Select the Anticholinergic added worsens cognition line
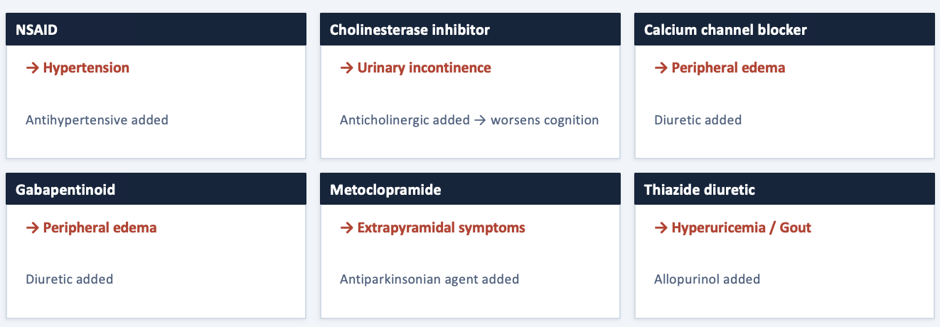This screenshot has height=327, width=940. pos(469,120)
